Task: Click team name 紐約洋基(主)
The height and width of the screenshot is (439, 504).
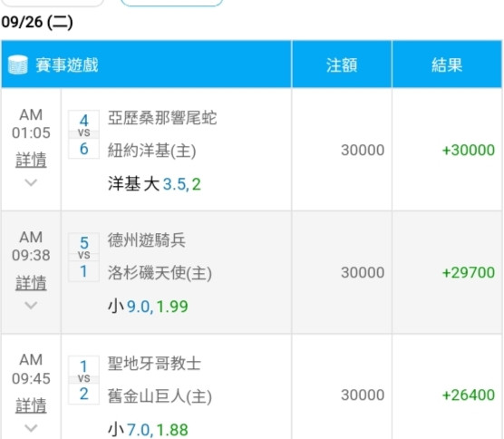Action: 151,151
